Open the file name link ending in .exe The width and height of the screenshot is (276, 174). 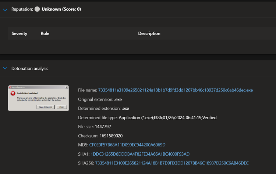tap(175, 90)
